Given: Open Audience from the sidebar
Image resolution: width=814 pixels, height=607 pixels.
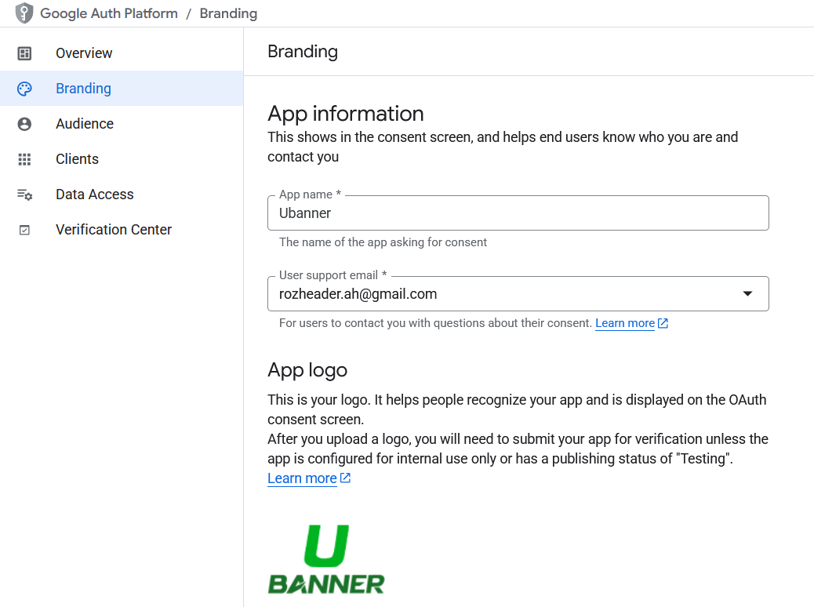Looking at the screenshot, I should tap(84, 123).
